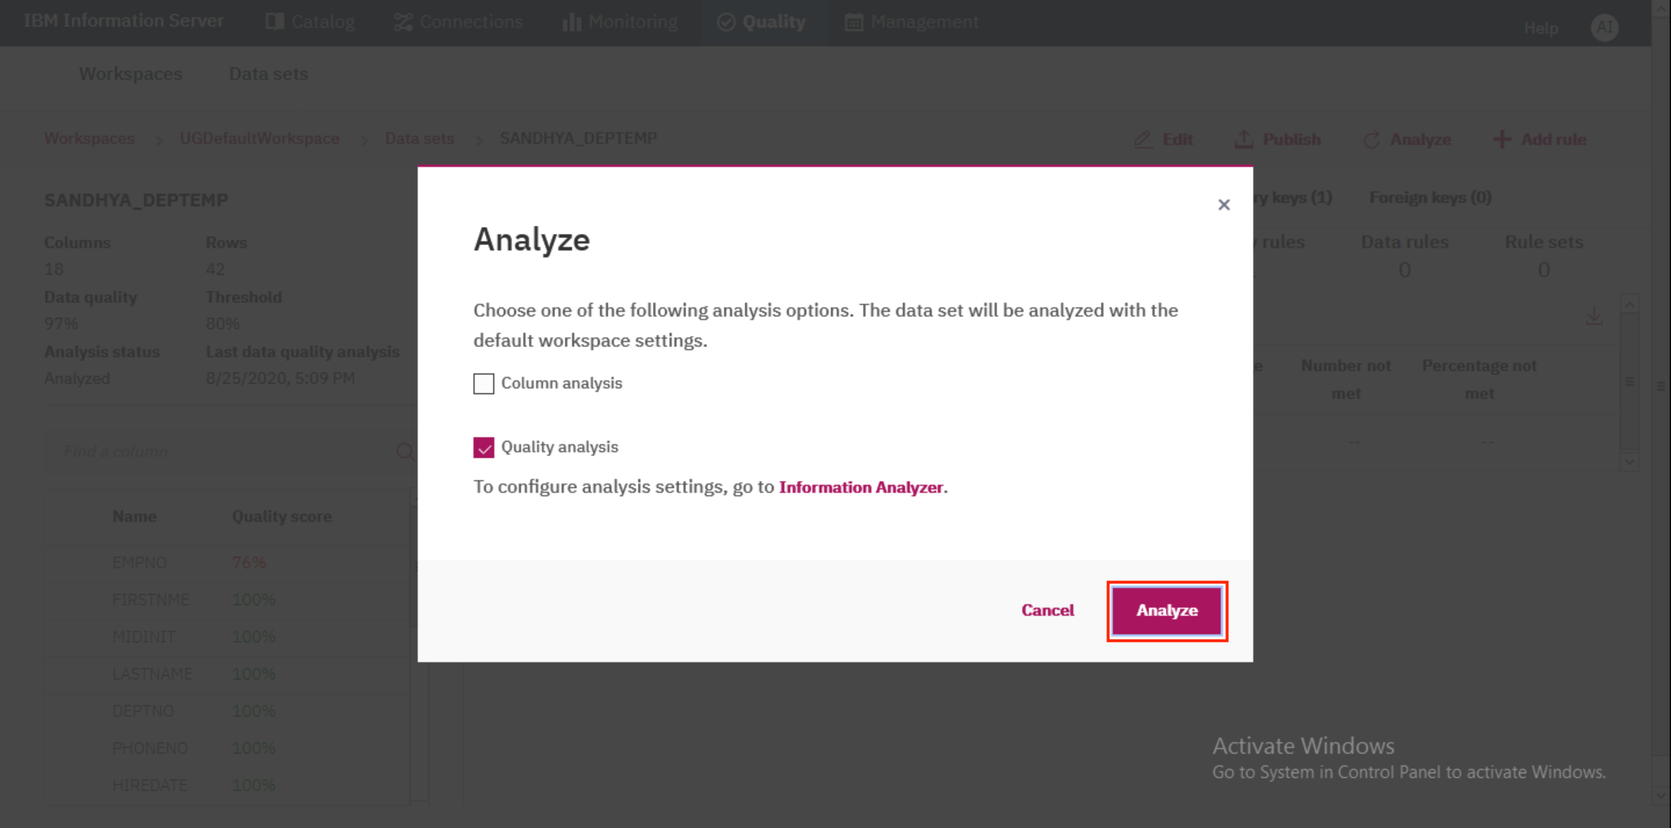
Task: Uncheck the Quality analysis checkbox
Action: [483, 448]
